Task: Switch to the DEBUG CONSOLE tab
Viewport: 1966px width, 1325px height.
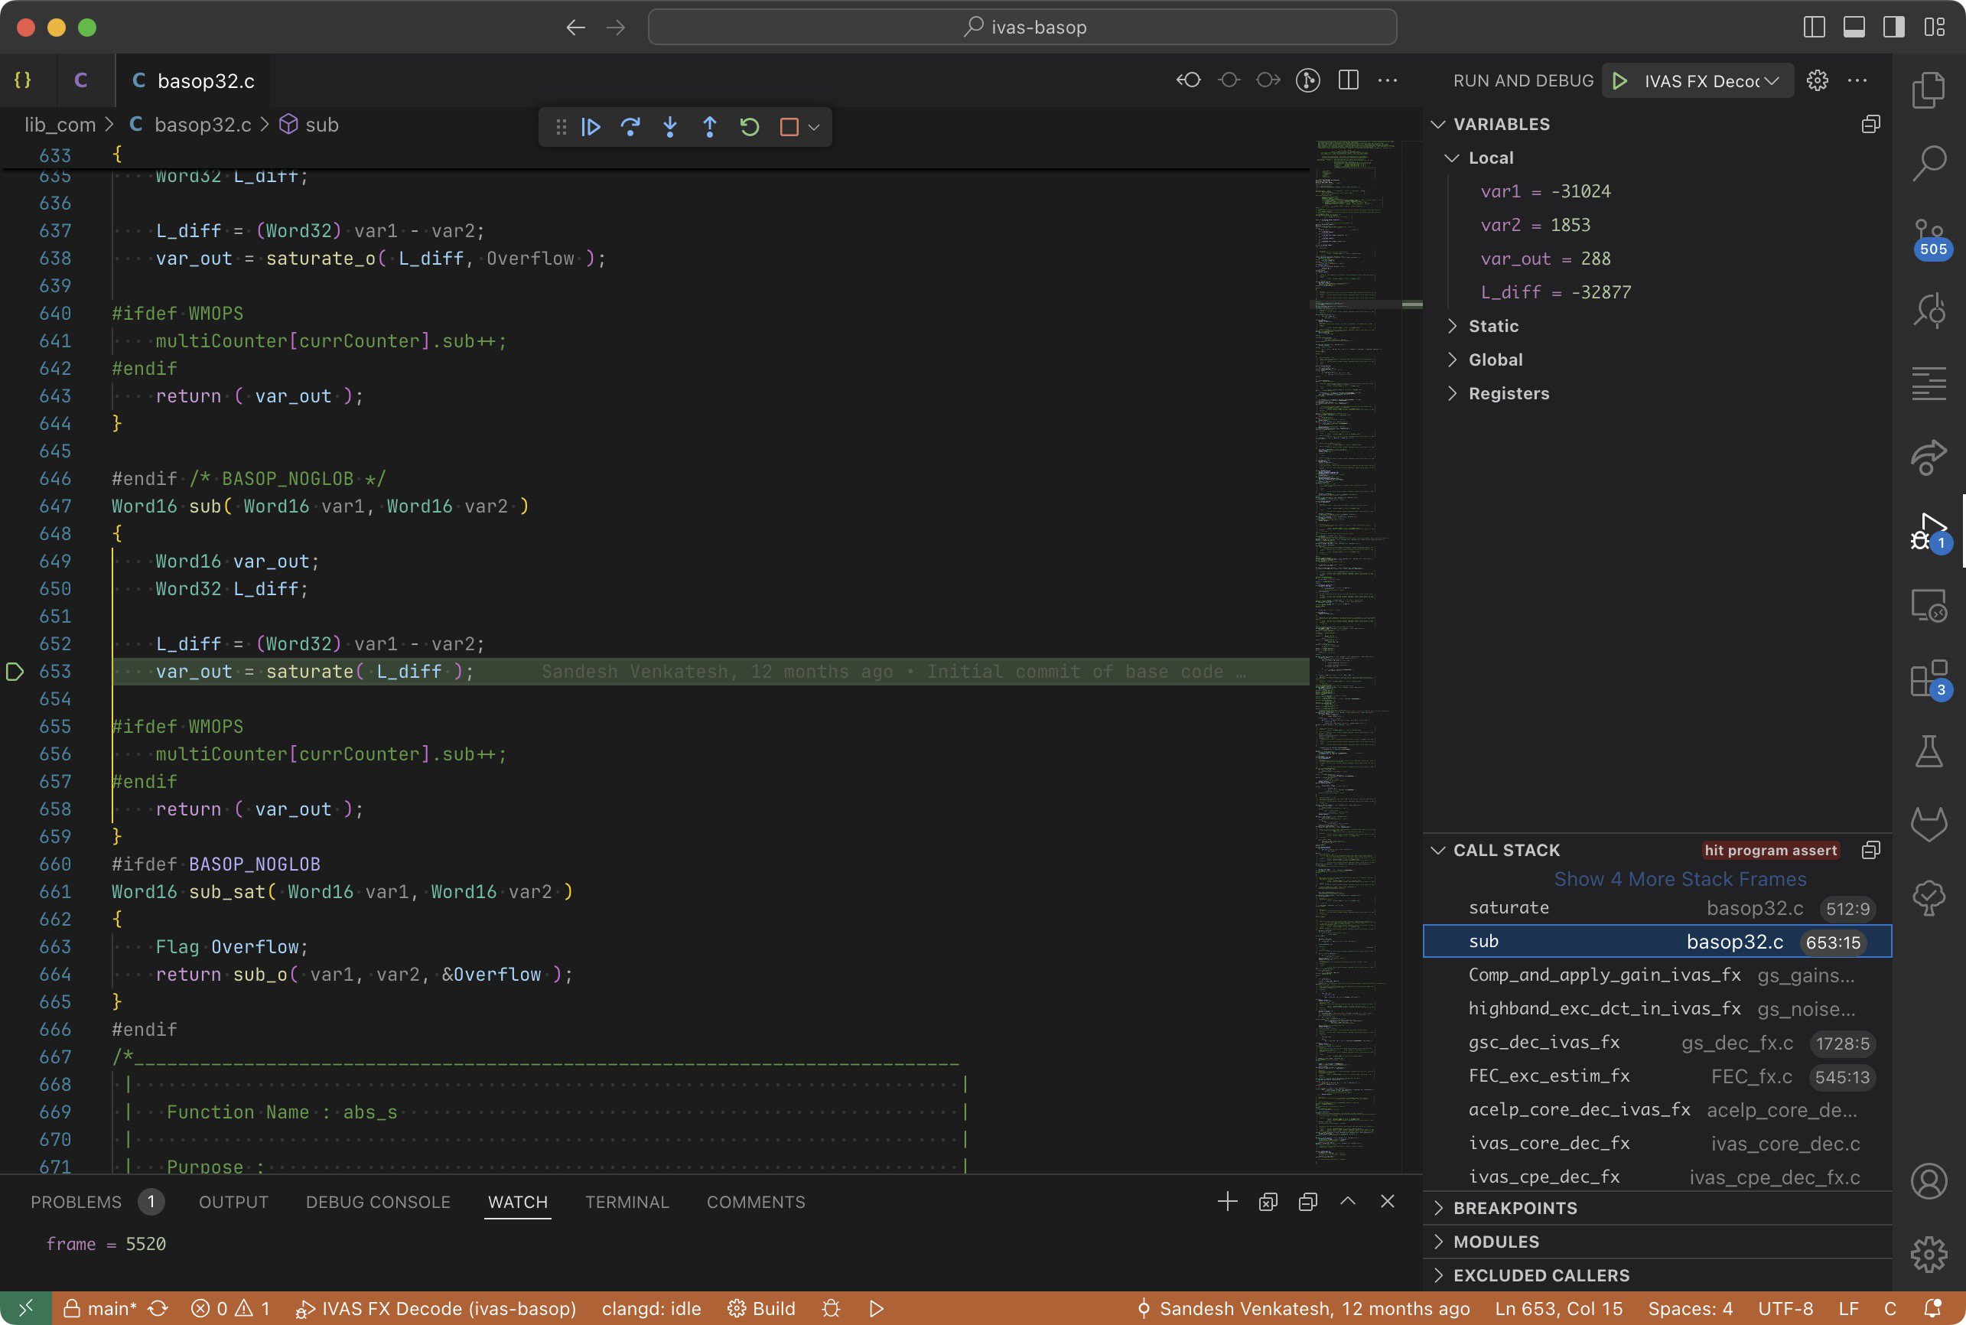Action: click(378, 1202)
